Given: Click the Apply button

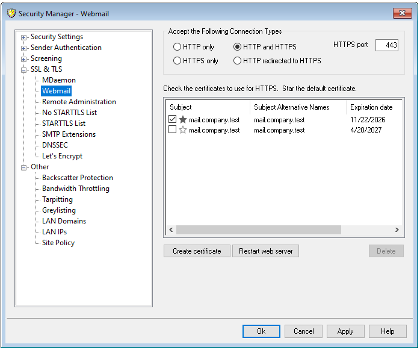Looking at the screenshot, I should [x=345, y=331].
